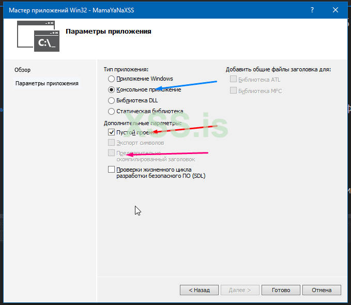Check the 'Библиотека MFC' checkbox
Viewport: 351px width, 305px height.
233,90
